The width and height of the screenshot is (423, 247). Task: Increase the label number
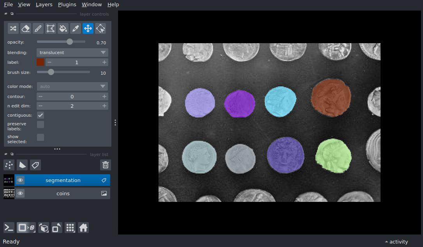point(104,62)
